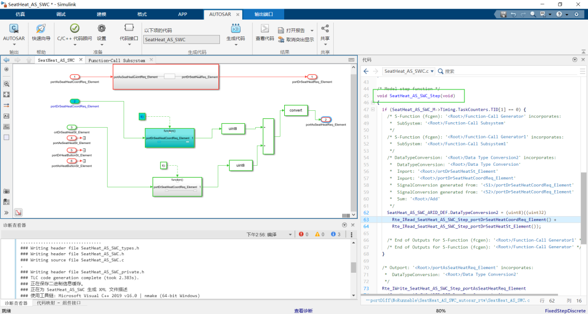The image size is (588, 314).
Task: Select the zoom tool in canvas left palette
Action: coord(7,84)
